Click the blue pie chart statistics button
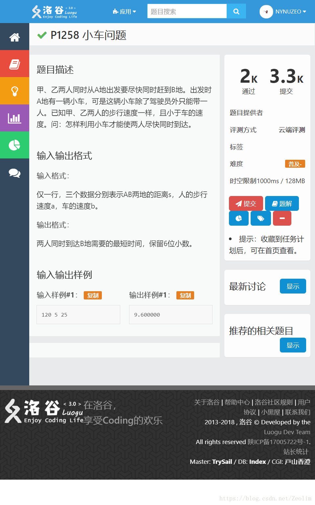 [239, 218]
